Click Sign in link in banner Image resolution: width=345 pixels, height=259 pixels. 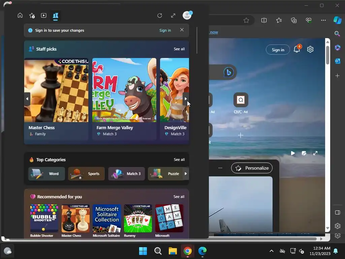click(x=165, y=30)
